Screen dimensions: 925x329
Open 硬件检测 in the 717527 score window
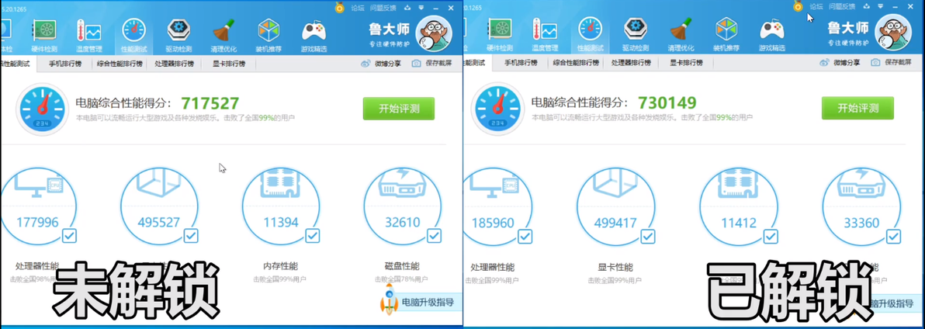pyautogui.click(x=44, y=36)
